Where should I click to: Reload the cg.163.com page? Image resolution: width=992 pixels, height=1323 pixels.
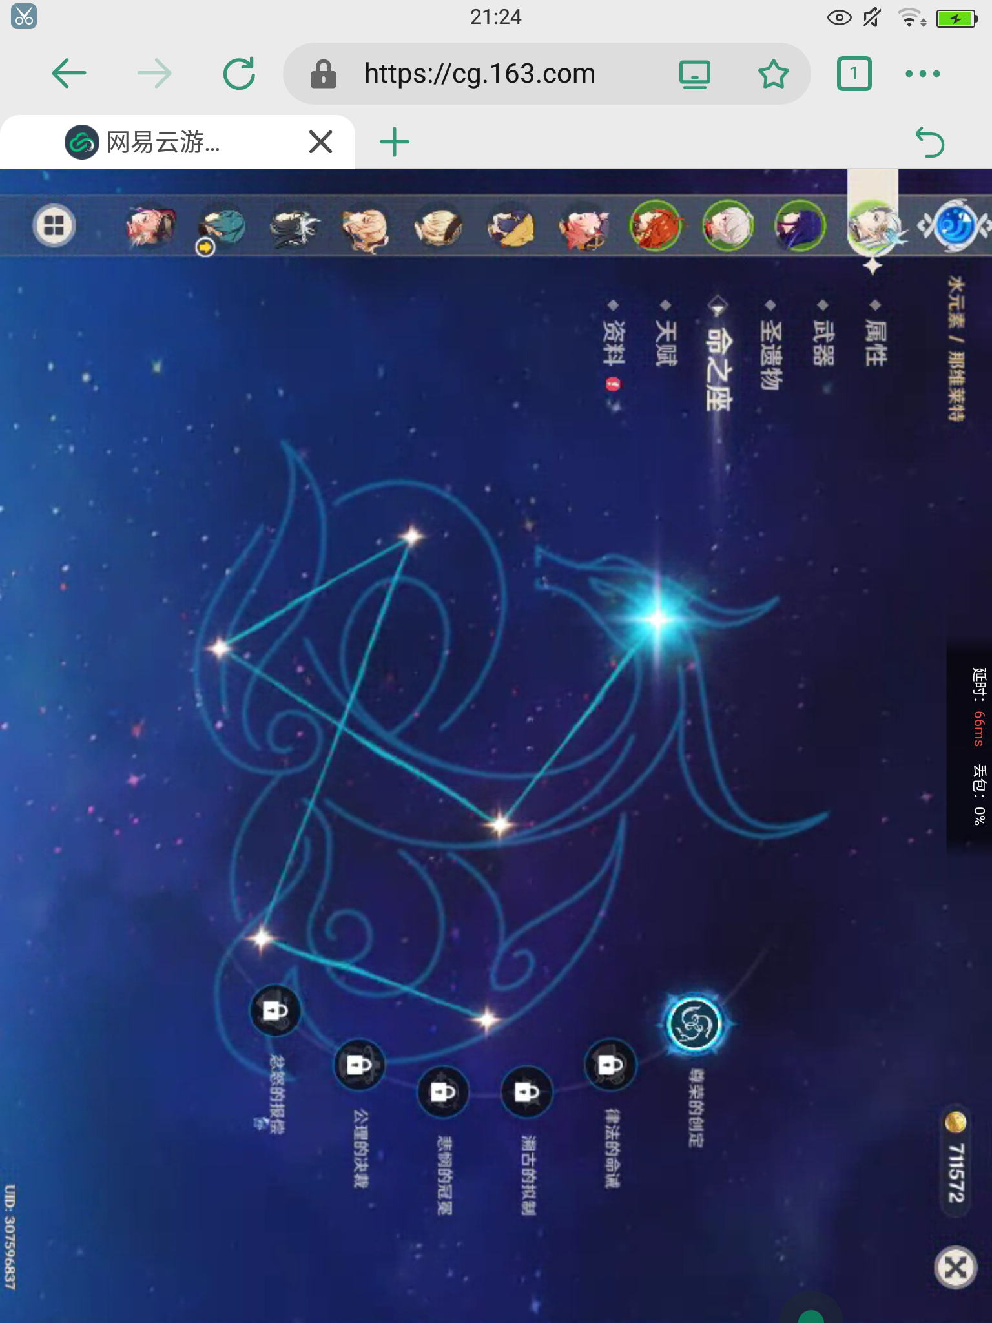(x=239, y=73)
